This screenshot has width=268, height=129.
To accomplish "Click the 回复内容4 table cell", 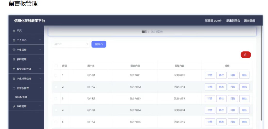I will pyautogui.click(x=179, y=110).
